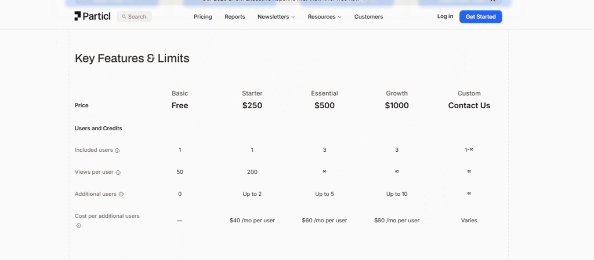Expand the Resources dropdown menu
This screenshot has width=594, height=260.
[324, 17]
